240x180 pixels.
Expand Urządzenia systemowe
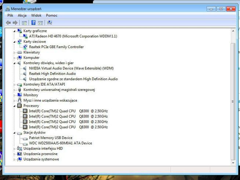point(14,160)
